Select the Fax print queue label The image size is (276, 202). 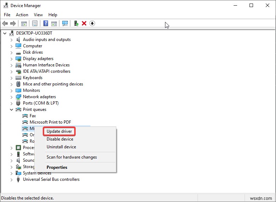pos(33,116)
